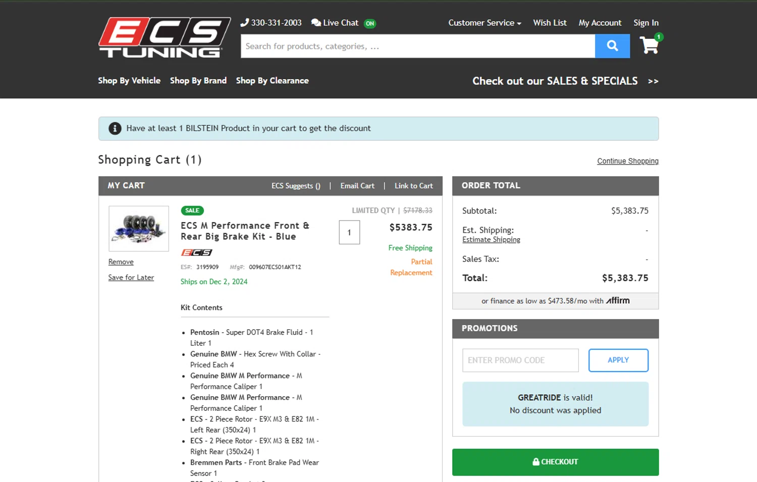
Task: Click the quantity field showing 1
Action: (x=349, y=232)
